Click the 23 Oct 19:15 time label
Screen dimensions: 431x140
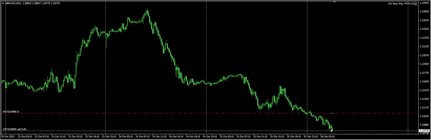92,136
